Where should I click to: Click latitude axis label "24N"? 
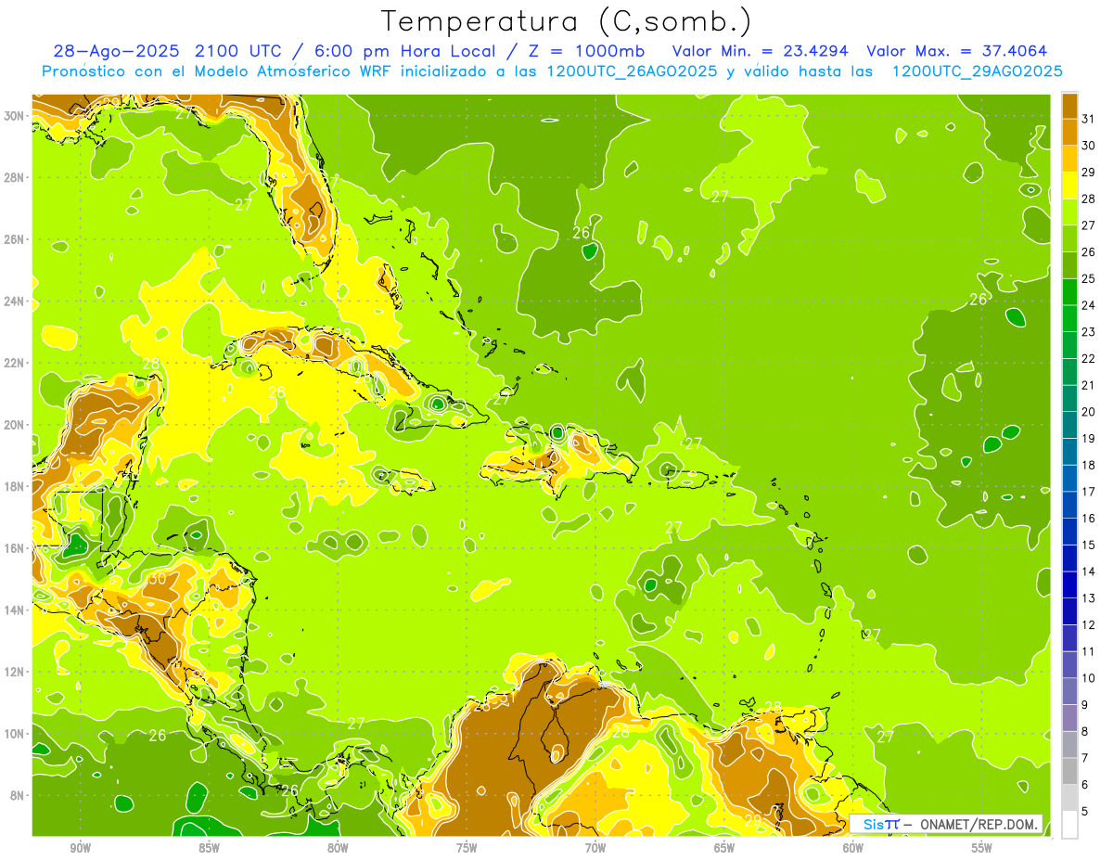pos(14,302)
